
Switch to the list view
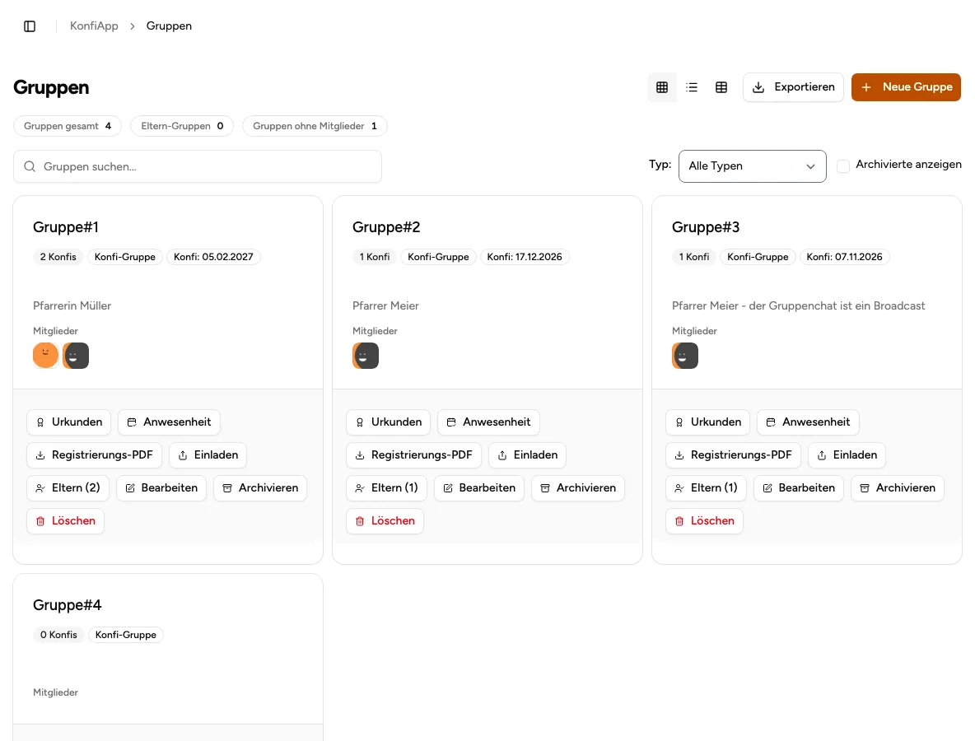[692, 87]
